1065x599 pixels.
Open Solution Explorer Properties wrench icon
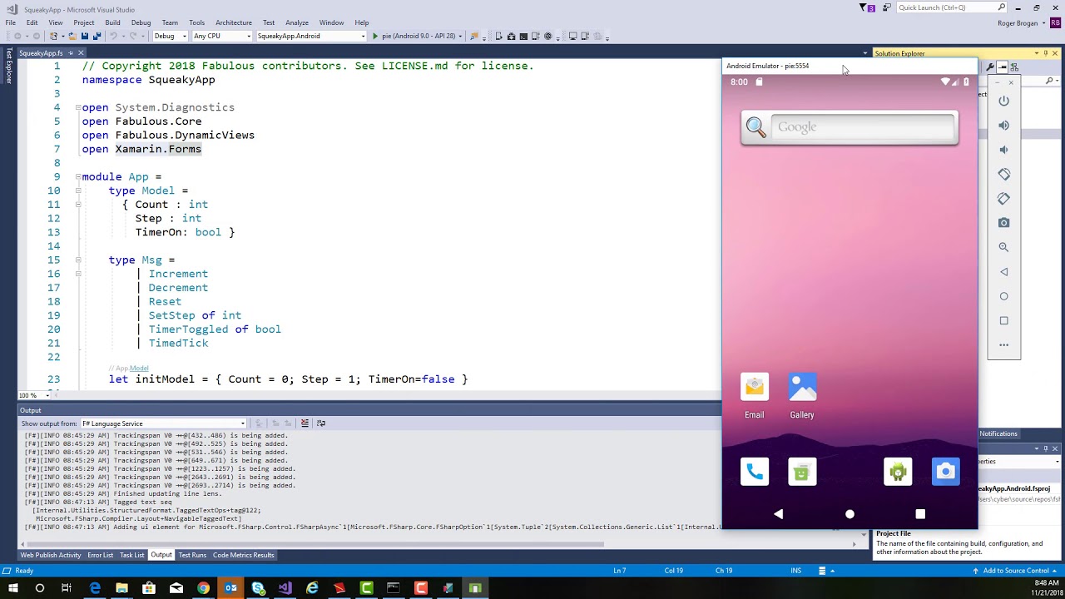tap(990, 67)
